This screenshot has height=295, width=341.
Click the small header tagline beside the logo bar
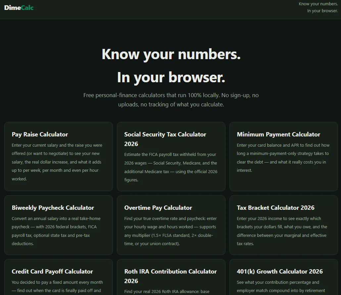click(318, 7)
